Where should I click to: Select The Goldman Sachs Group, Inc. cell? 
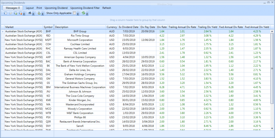(80, 83)
